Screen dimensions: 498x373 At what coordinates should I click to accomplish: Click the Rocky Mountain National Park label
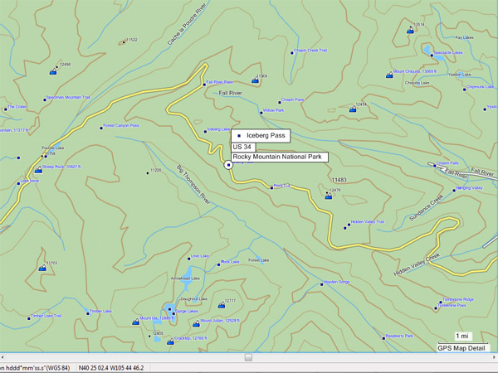pos(279,157)
